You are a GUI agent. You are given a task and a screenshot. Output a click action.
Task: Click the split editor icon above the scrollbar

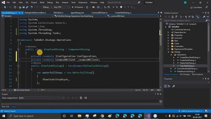click(161, 16)
